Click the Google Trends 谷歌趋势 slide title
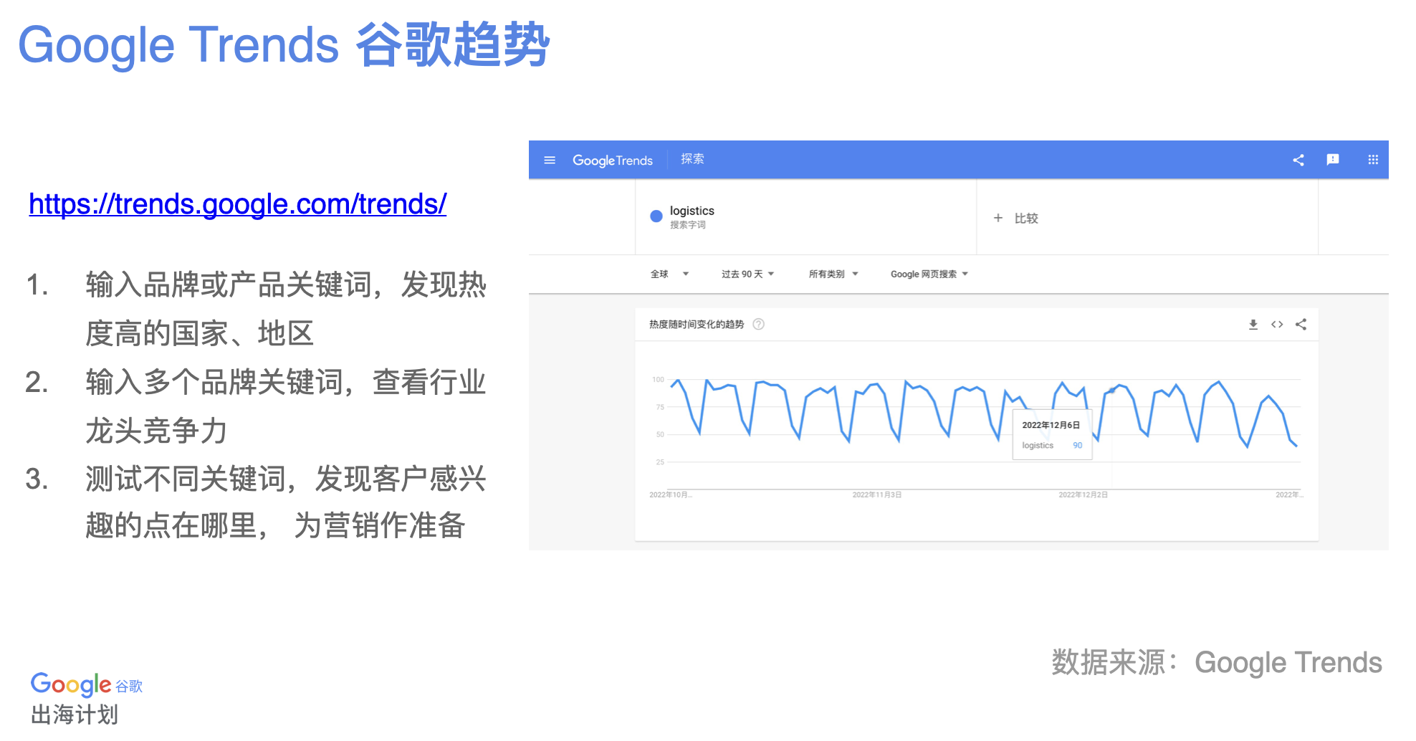The image size is (1416, 741). 284,45
